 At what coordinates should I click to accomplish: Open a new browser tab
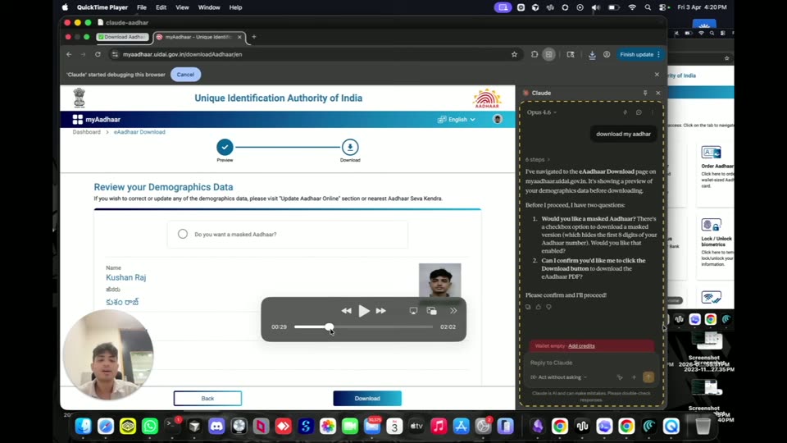254,37
